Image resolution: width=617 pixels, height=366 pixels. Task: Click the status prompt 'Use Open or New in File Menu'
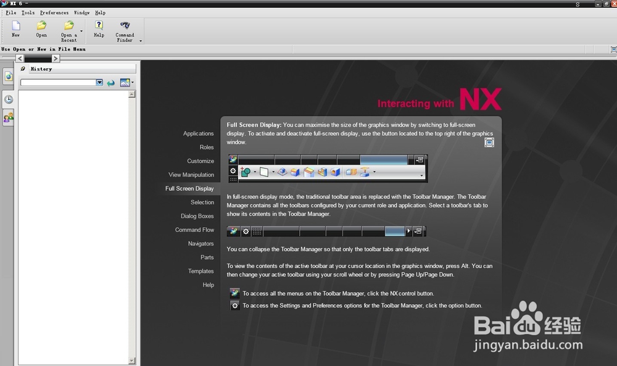(43, 49)
